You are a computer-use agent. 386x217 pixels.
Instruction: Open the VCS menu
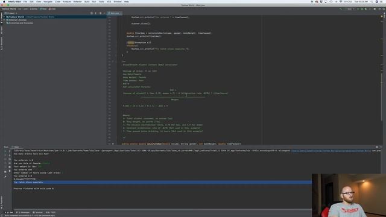click(109, 2)
